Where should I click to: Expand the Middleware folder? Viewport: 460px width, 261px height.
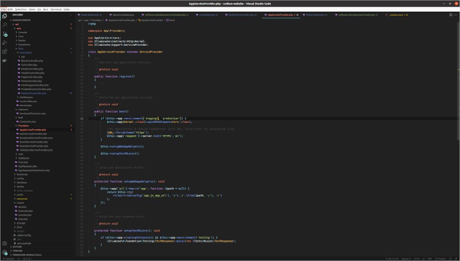click(26, 97)
